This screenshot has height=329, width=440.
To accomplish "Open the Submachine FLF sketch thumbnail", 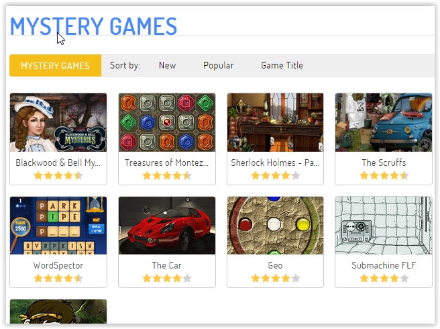I will pos(384,226).
